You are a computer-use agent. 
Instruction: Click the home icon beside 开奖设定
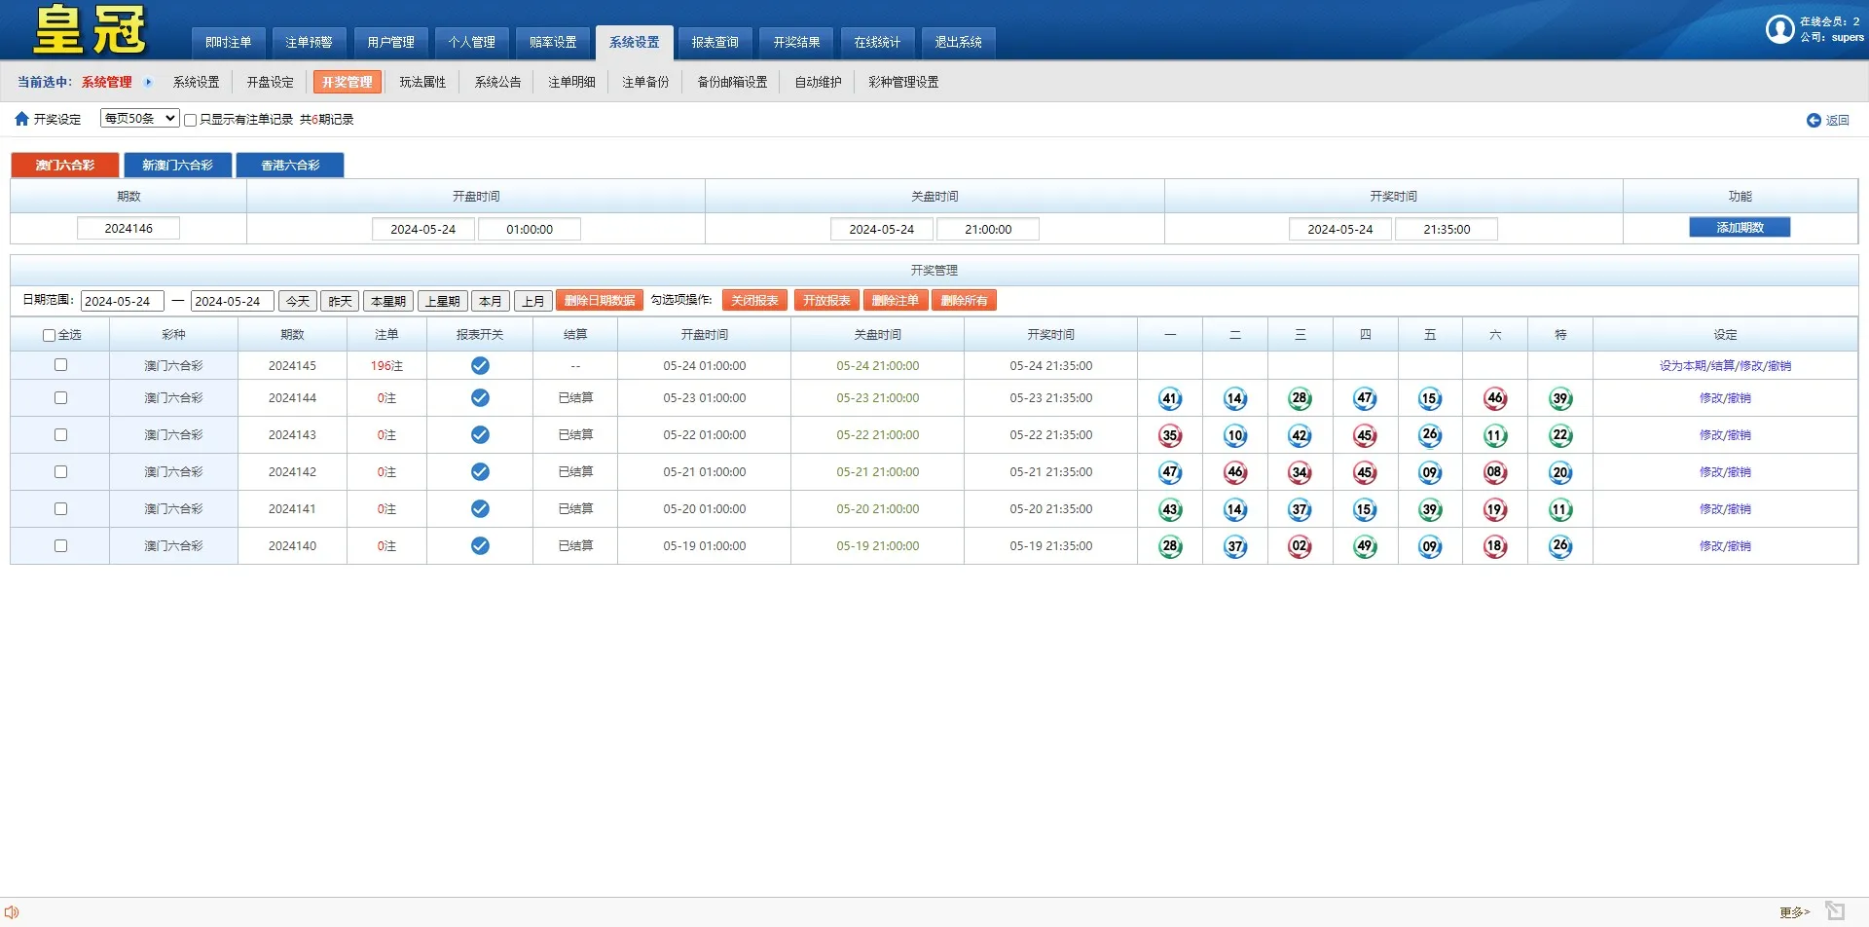coord(21,119)
